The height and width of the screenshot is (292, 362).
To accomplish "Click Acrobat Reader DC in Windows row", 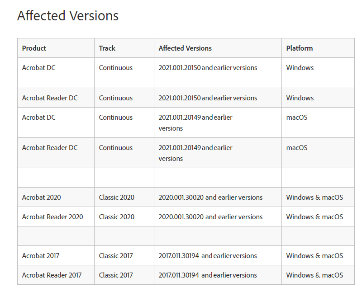I will click(x=50, y=98).
